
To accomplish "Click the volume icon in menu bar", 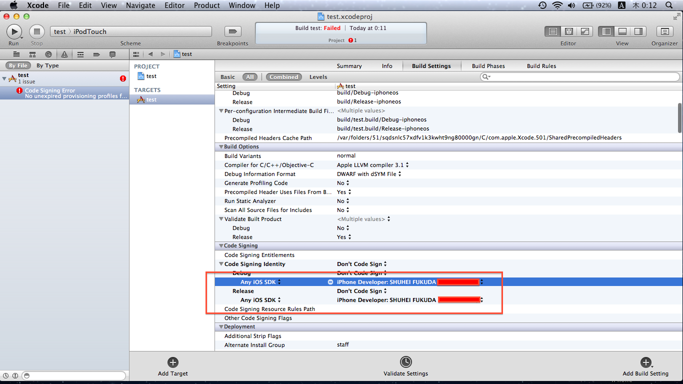I will coord(571,5).
